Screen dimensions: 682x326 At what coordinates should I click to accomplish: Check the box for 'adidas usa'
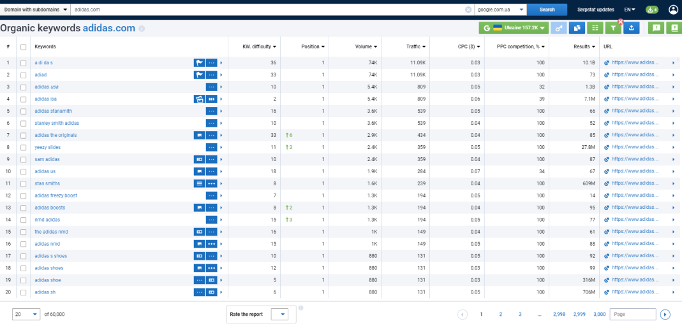(x=24, y=87)
